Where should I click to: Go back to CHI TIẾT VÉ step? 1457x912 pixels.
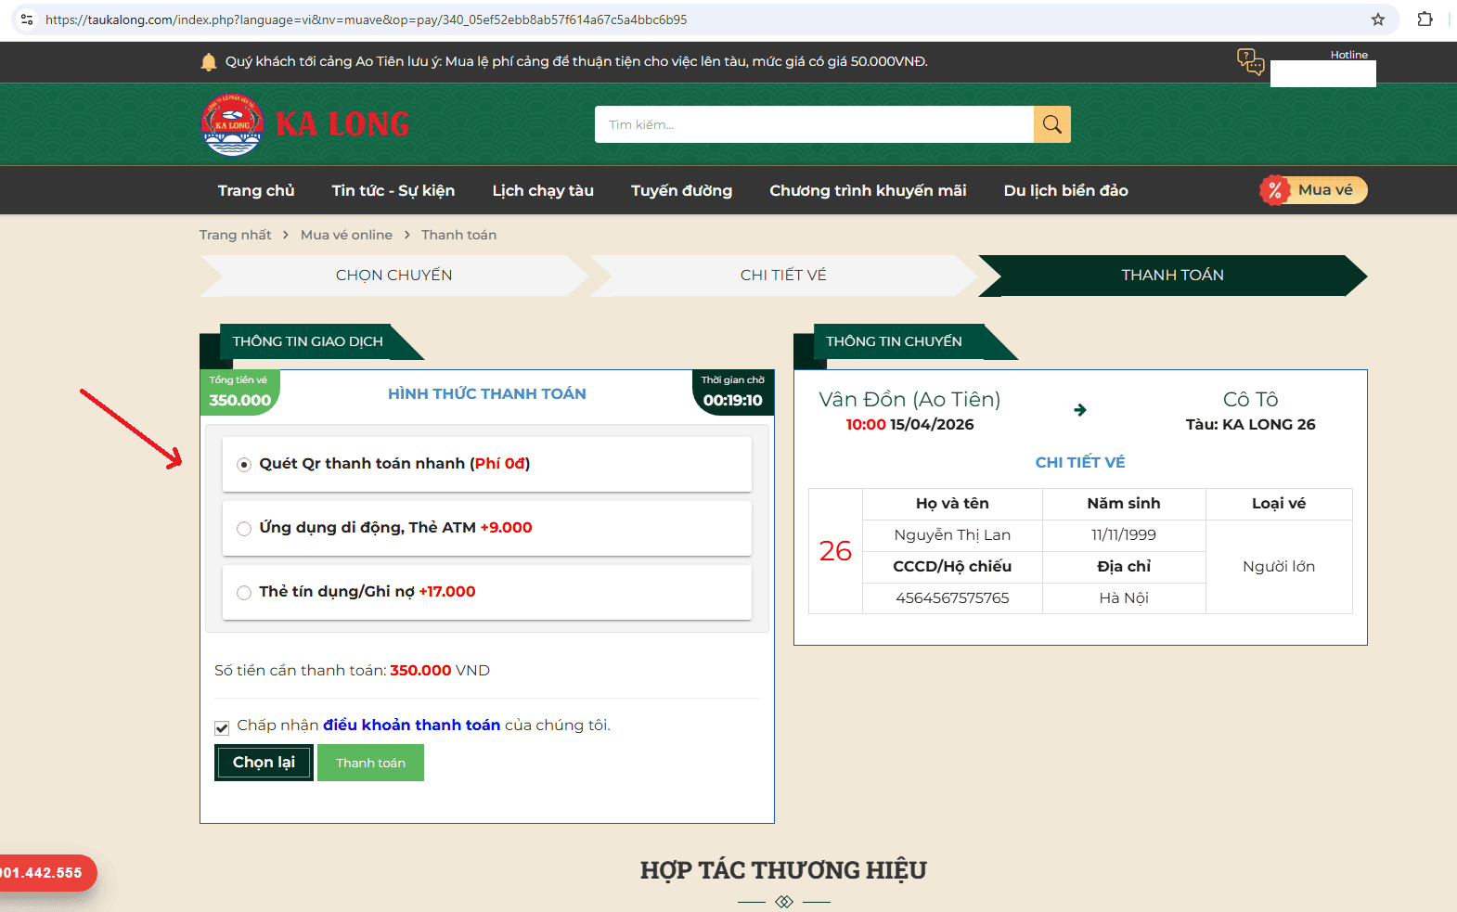tap(782, 276)
